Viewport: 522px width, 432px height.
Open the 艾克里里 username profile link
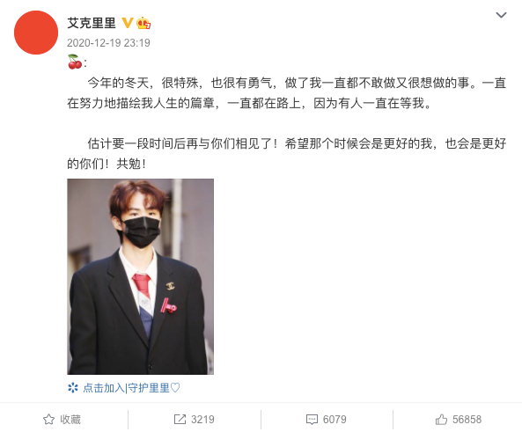point(92,23)
